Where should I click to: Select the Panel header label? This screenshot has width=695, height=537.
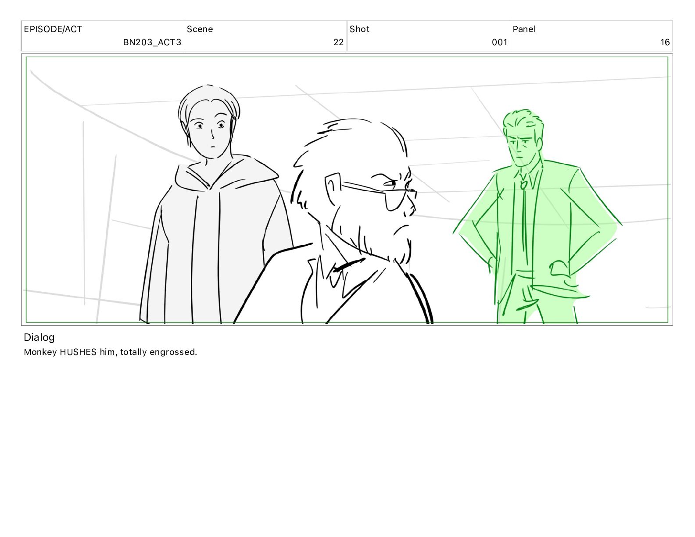click(x=524, y=29)
